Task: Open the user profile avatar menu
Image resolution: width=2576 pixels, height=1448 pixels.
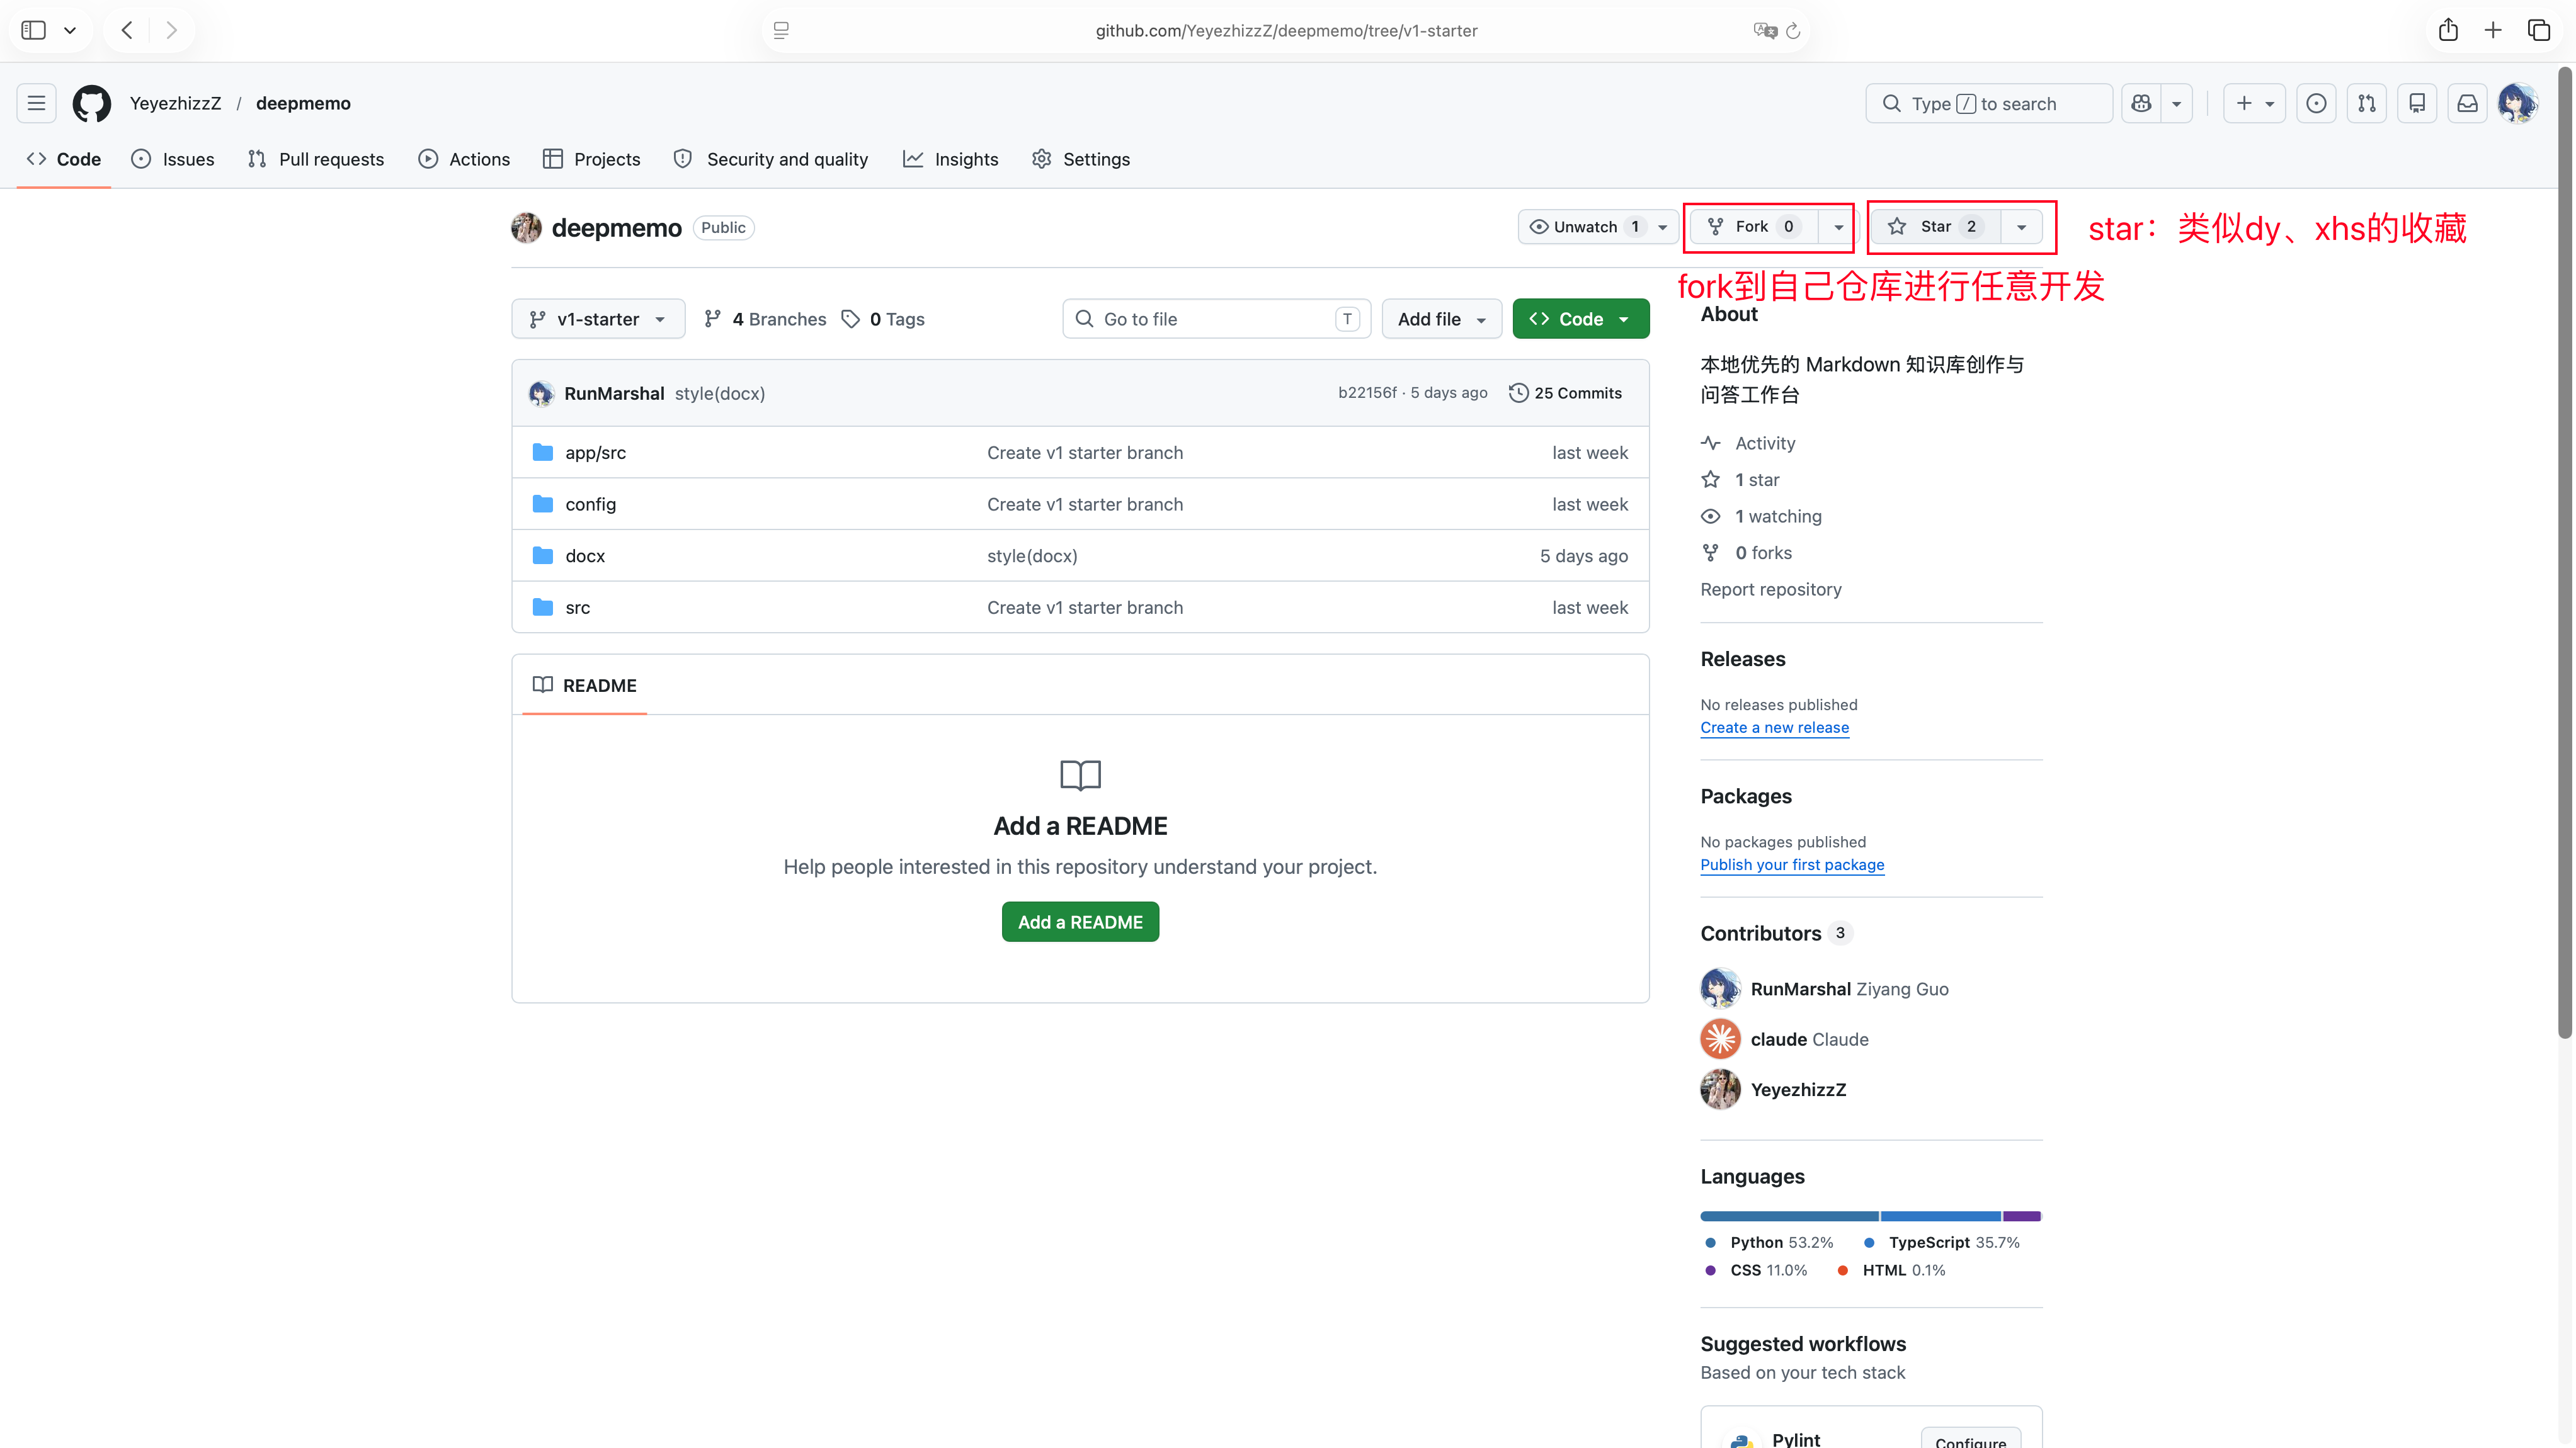Action: coord(2517,103)
